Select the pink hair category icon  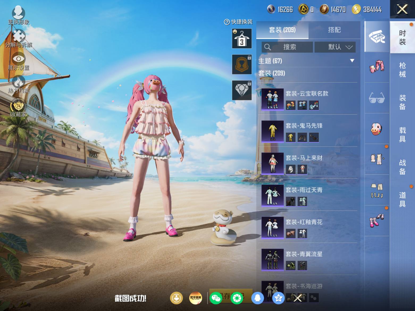pos(377,67)
